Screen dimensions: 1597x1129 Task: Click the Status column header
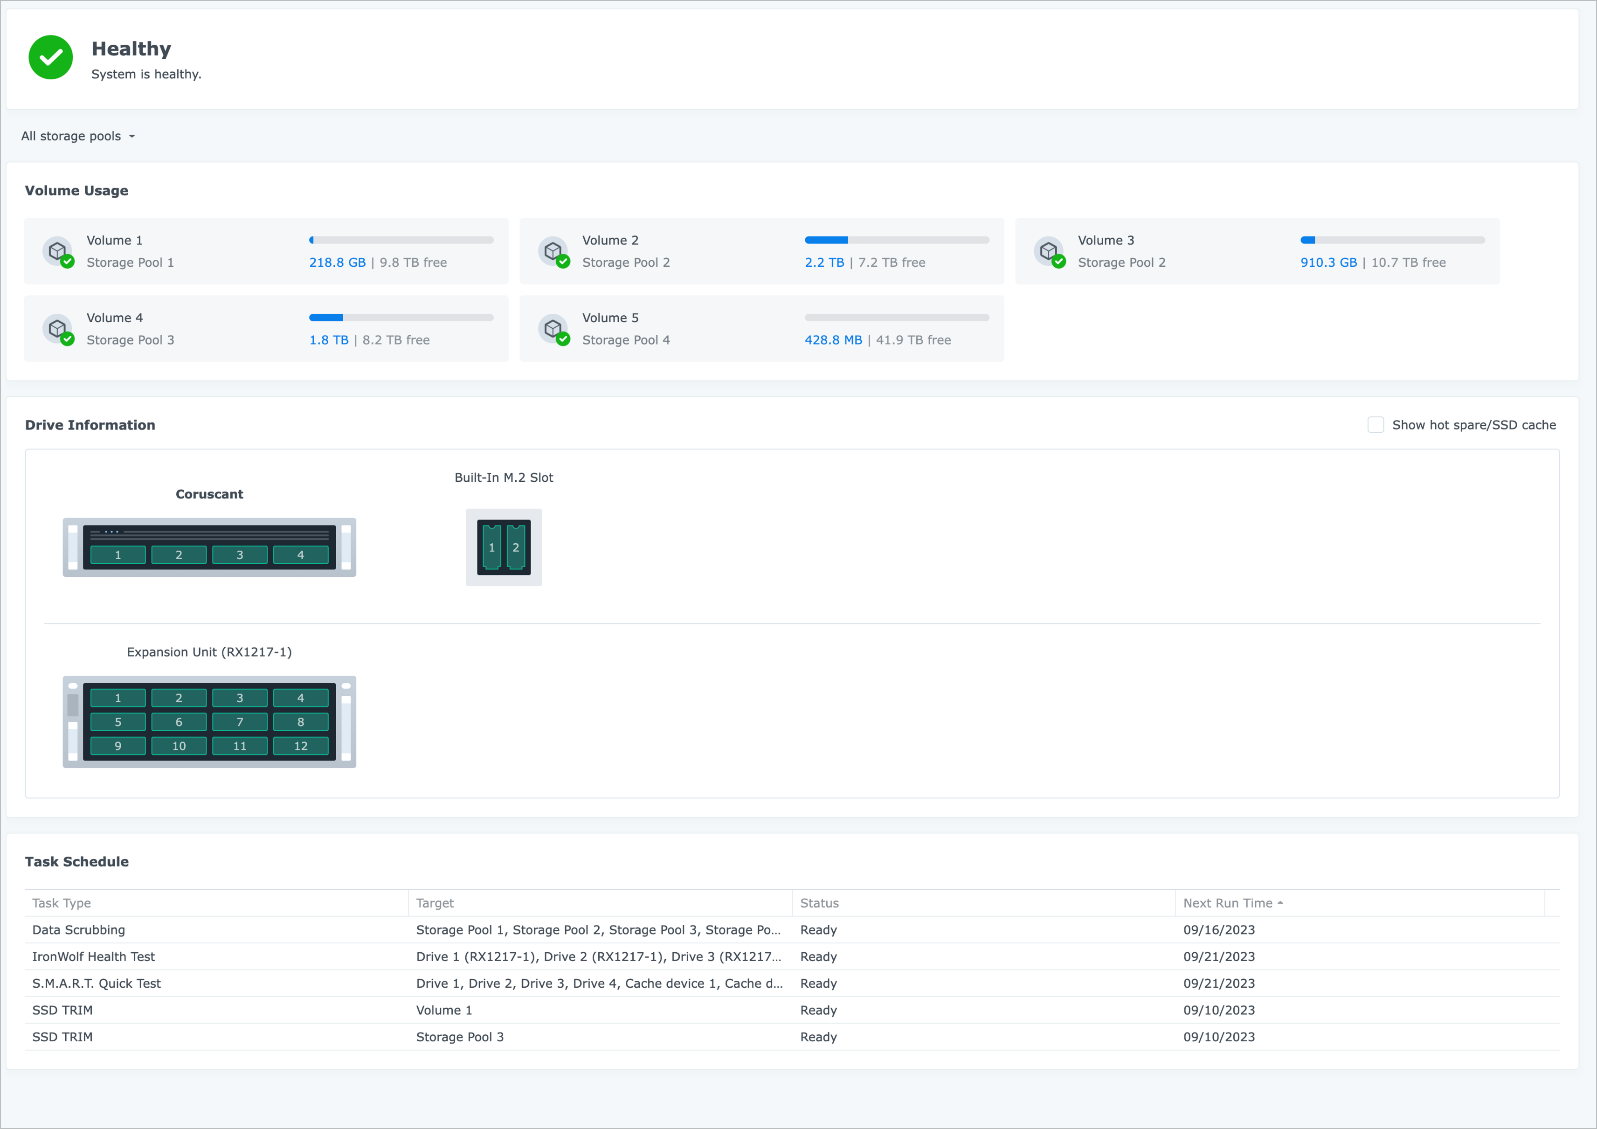(x=983, y=903)
